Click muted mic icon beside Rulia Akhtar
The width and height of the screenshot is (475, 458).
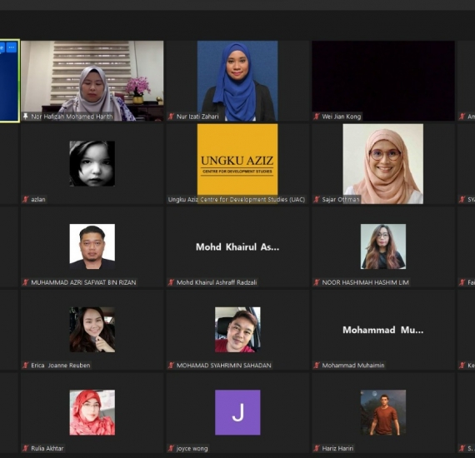[26, 448]
